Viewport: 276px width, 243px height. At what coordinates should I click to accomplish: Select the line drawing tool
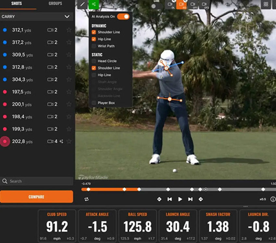(82, 4)
